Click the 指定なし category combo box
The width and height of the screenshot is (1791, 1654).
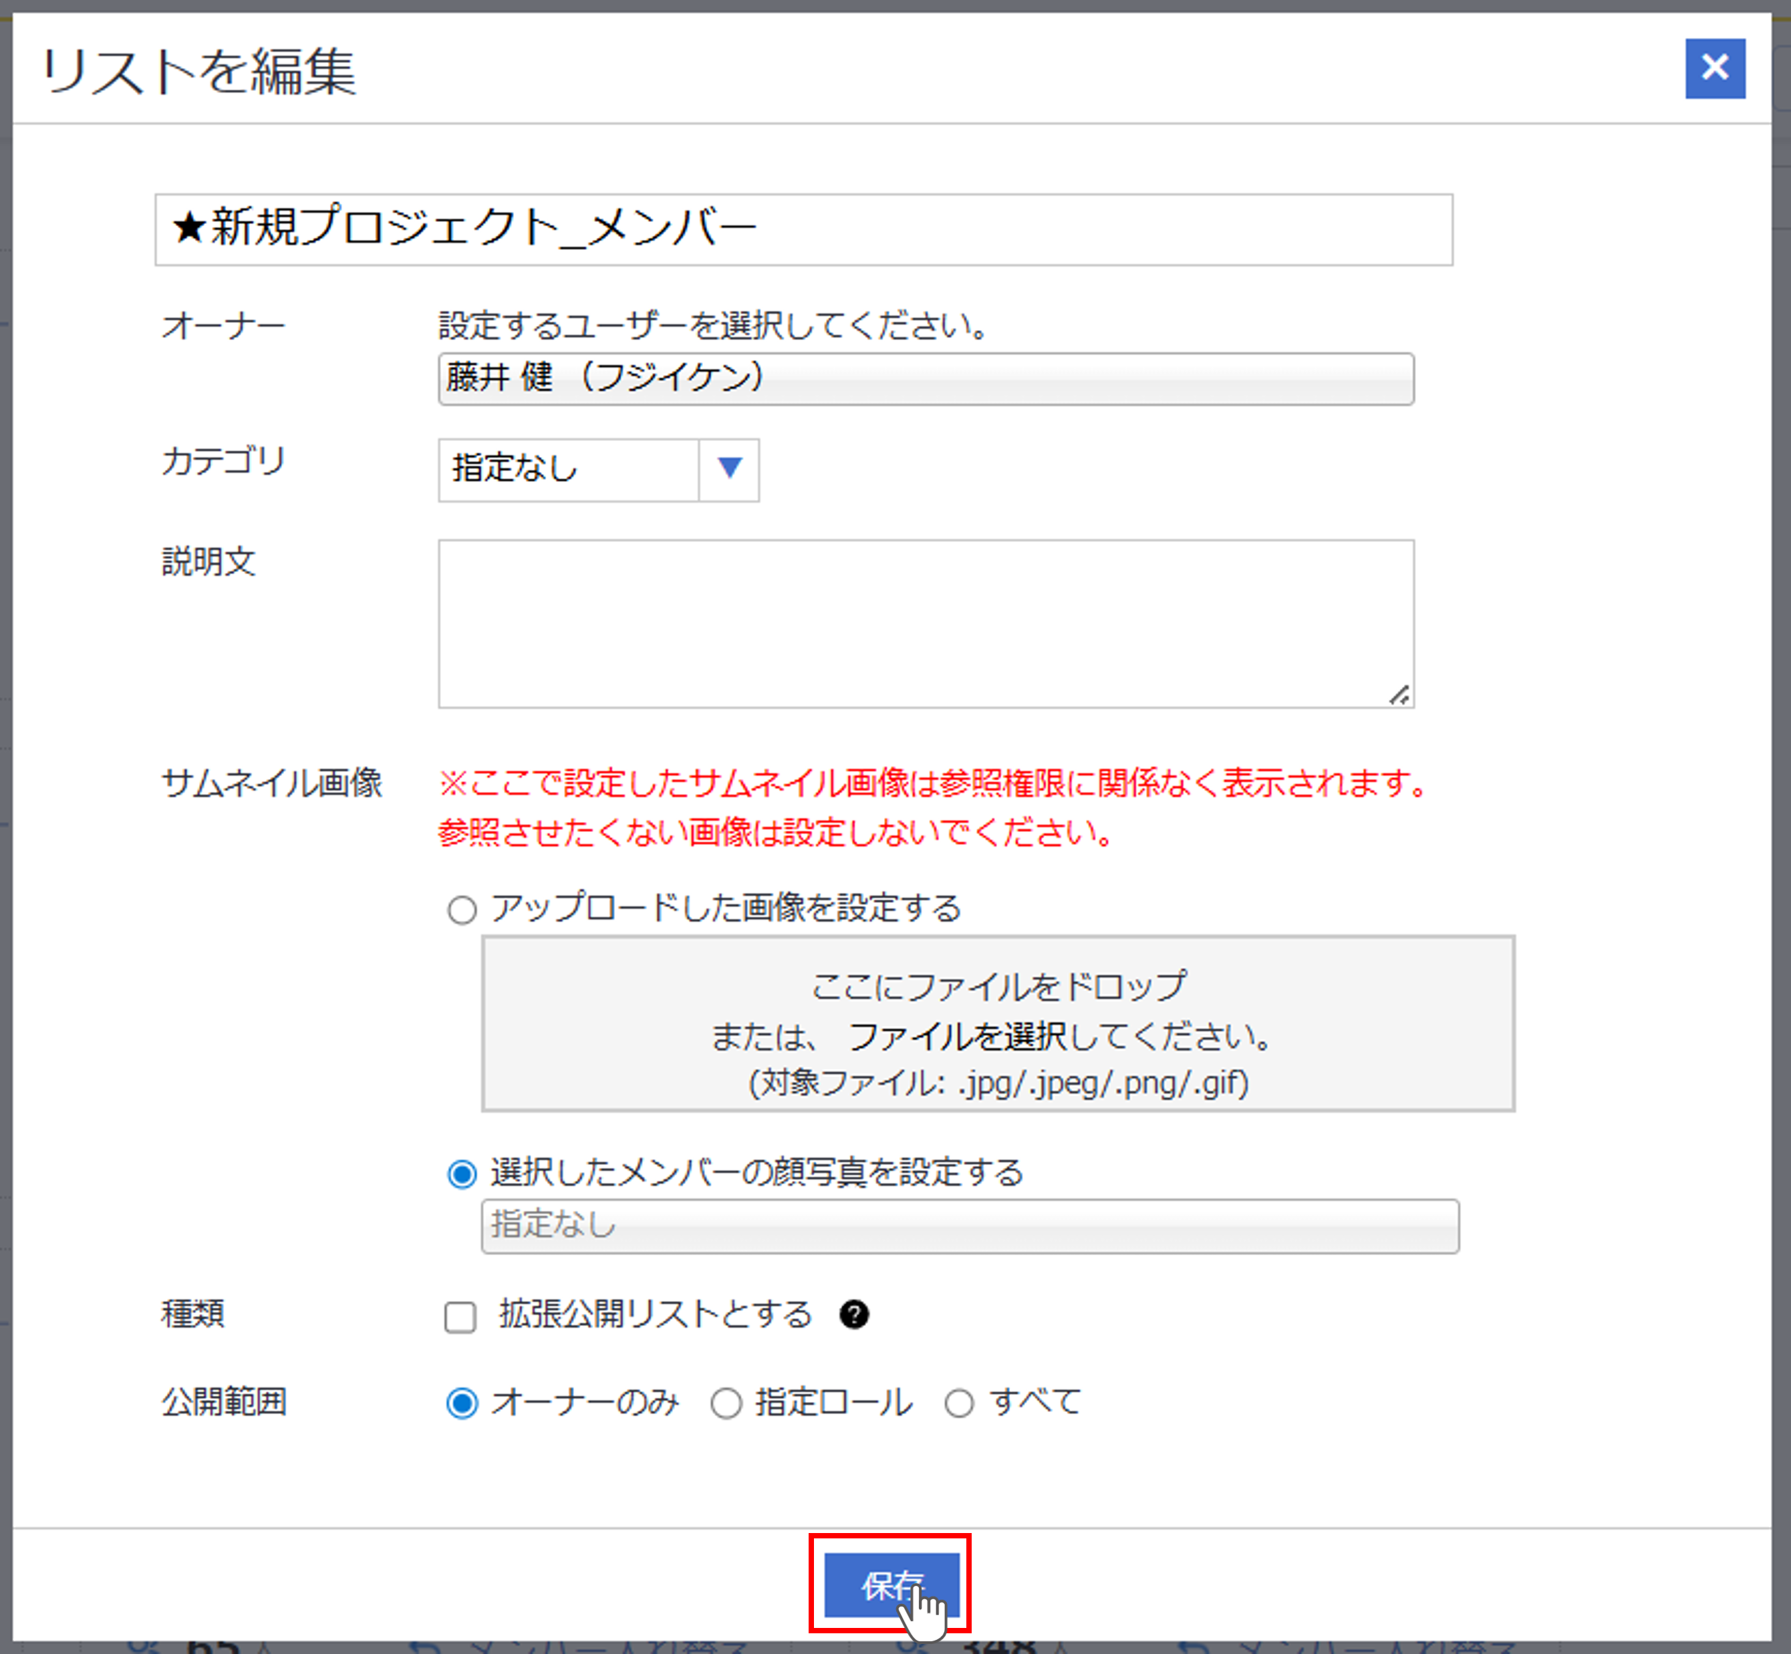pos(568,469)
